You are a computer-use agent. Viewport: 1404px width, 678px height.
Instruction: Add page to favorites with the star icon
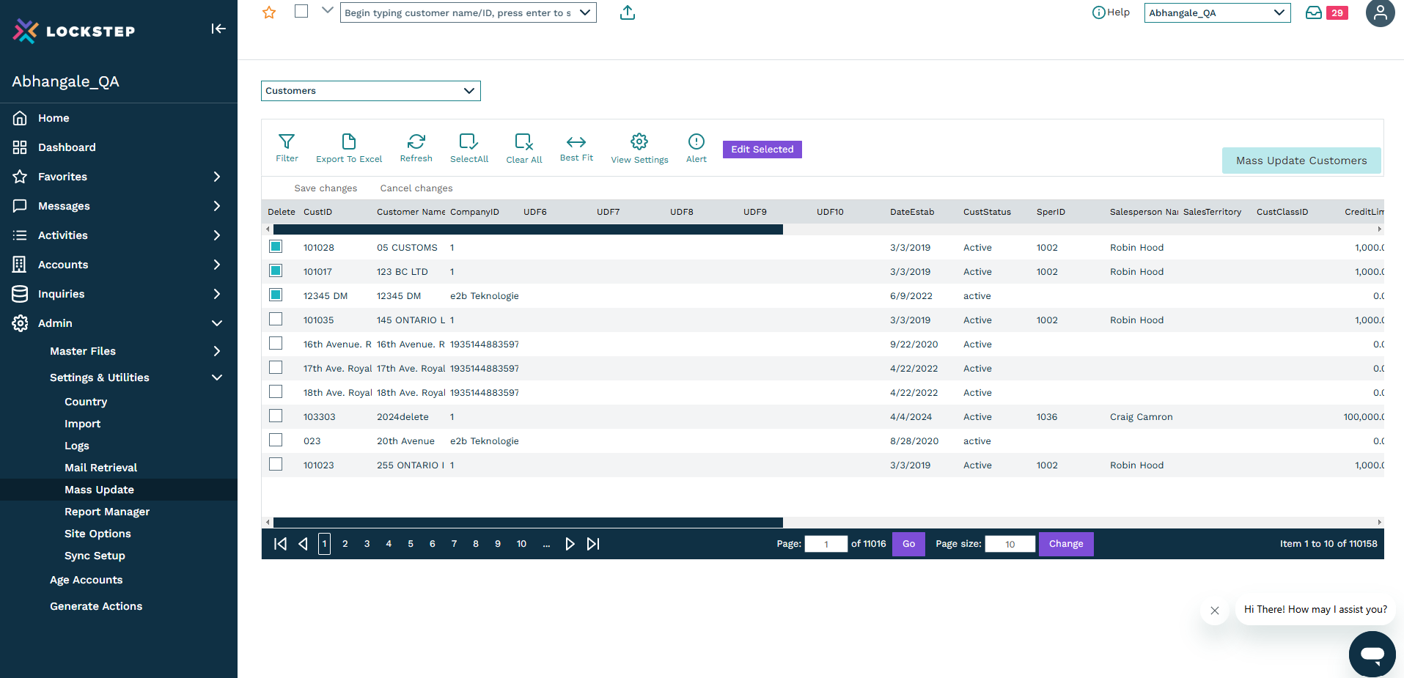click(x=269, y=12)
